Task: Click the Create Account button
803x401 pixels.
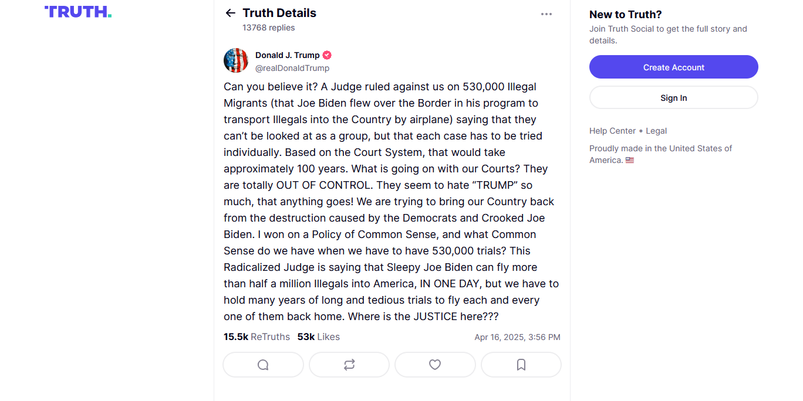Action: coord(673,67)
